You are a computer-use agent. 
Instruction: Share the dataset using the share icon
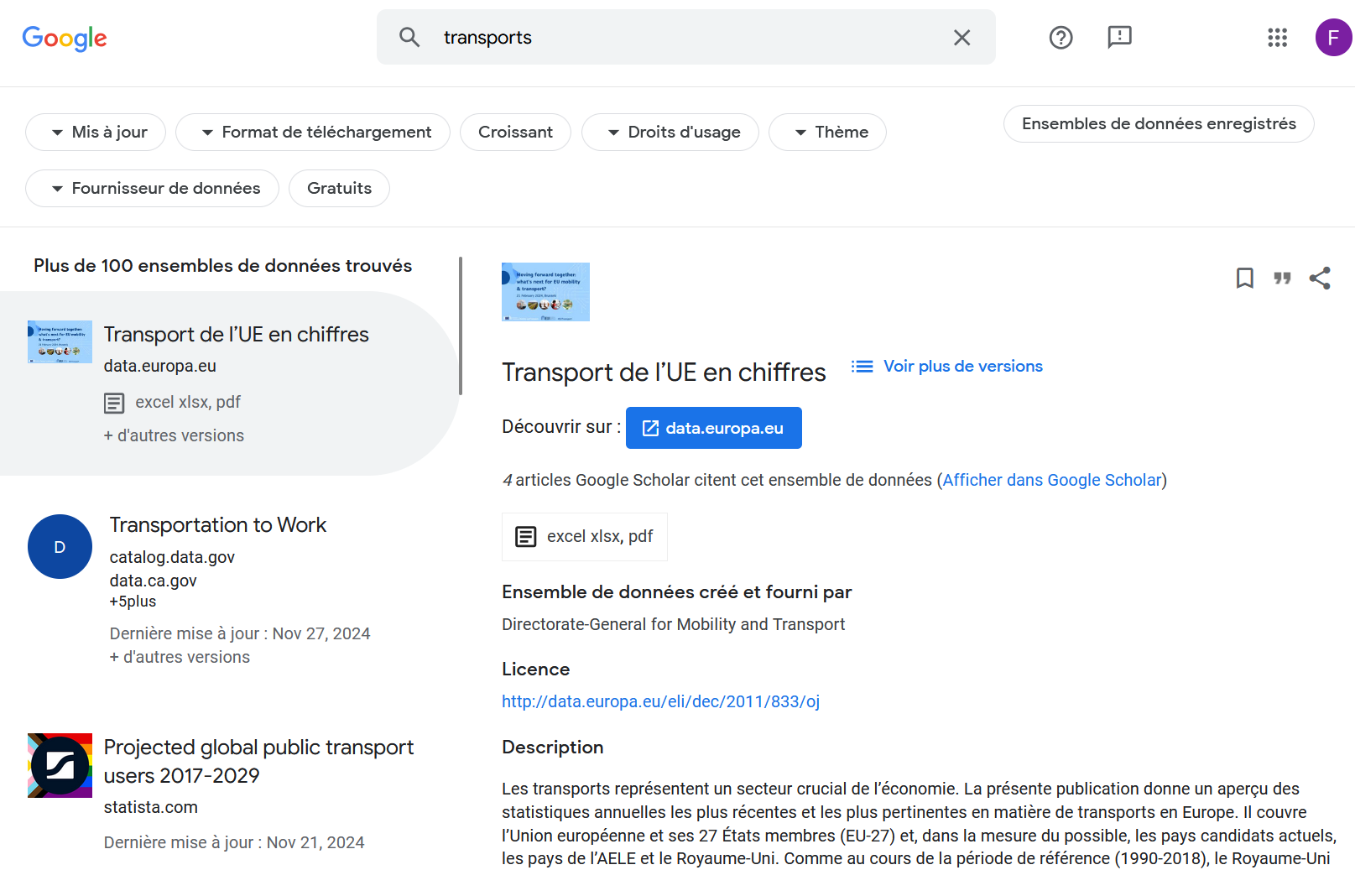(x=1320, y=278)
